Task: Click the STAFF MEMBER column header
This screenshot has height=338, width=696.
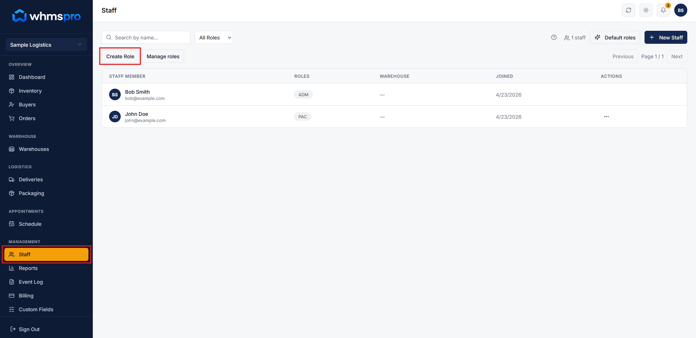Action: coord(127,76)
